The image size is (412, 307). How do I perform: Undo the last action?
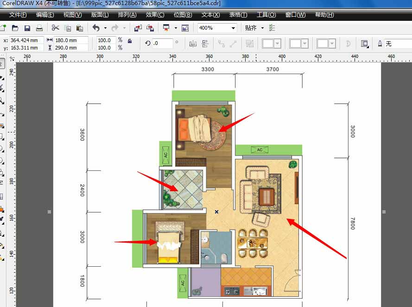[x=96, y=28]
